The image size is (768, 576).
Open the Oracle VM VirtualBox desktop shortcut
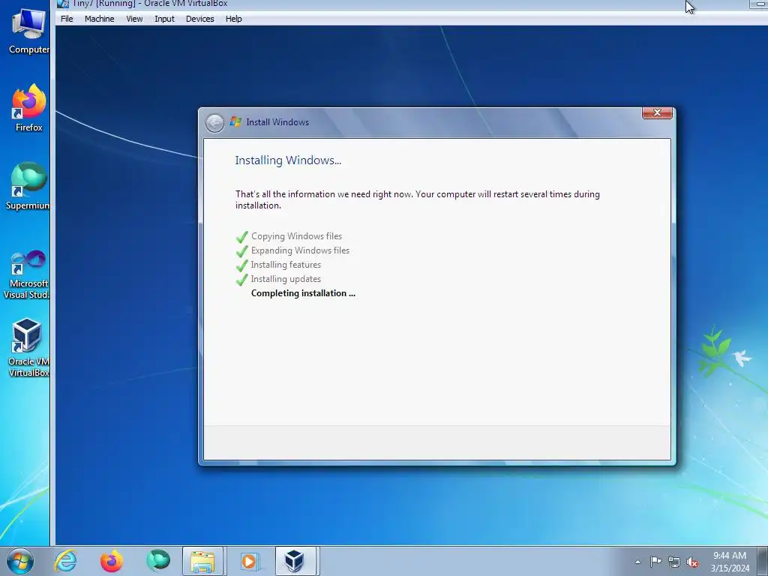coord(28,348)
